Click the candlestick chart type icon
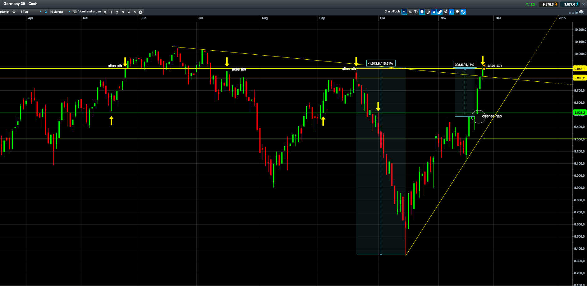The image size is (587, 286). [434, 12]
